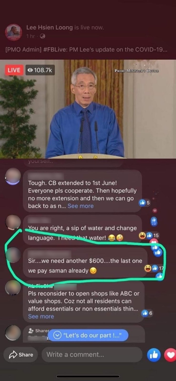The height and width of the screenshot is (381, 176).
Task: Open avatar of the CB extended commenter
Action: [13, 176]
